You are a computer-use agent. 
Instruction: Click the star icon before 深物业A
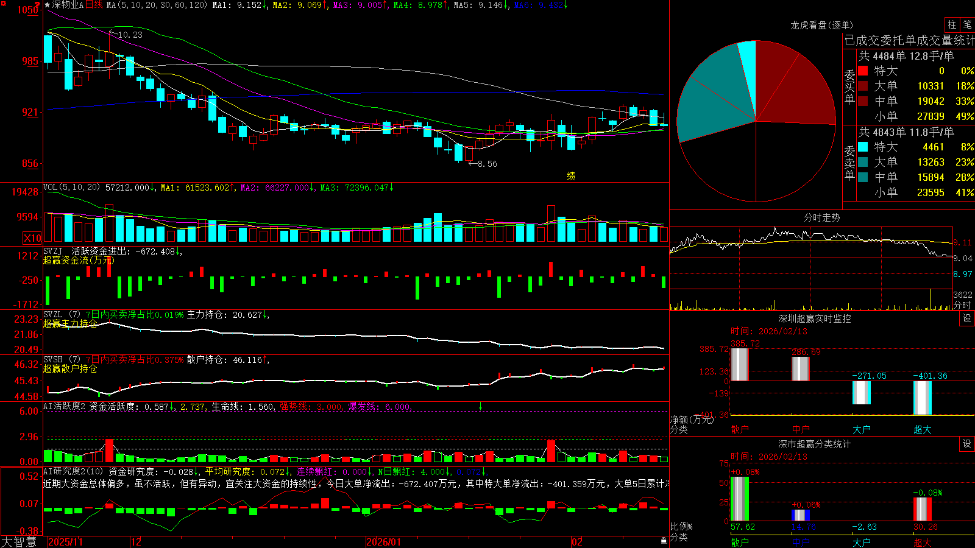click(48, 5)
